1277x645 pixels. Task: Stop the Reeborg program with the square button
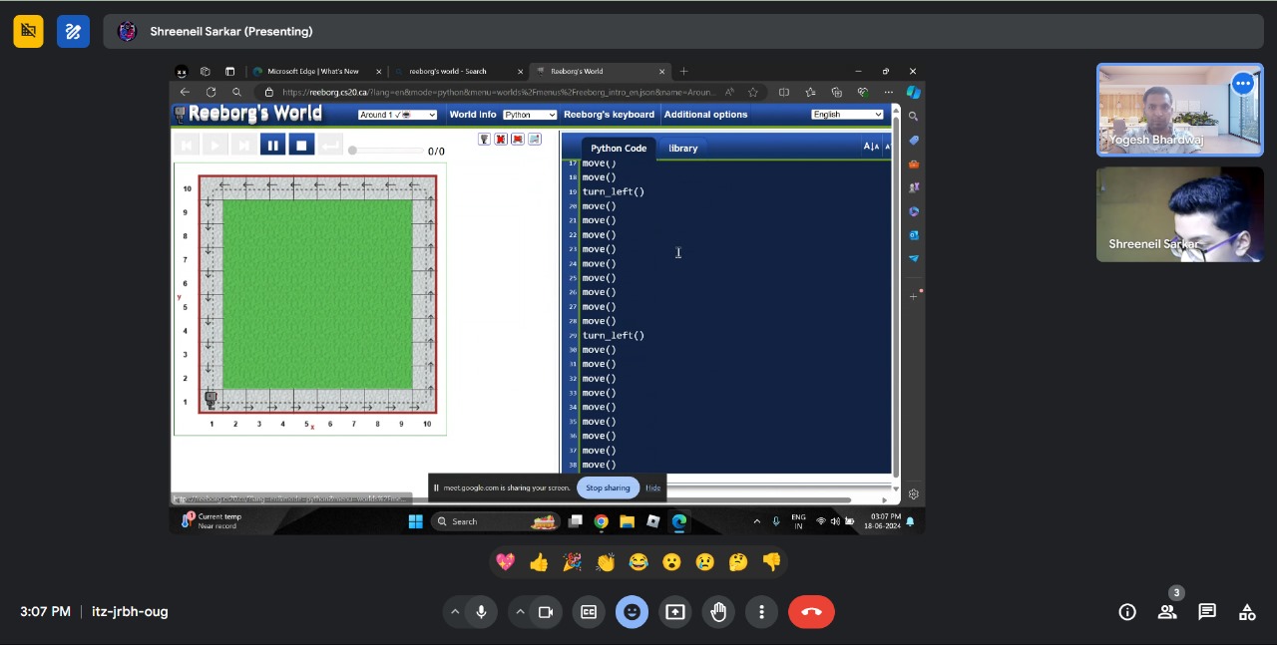[x=301, y=146]
